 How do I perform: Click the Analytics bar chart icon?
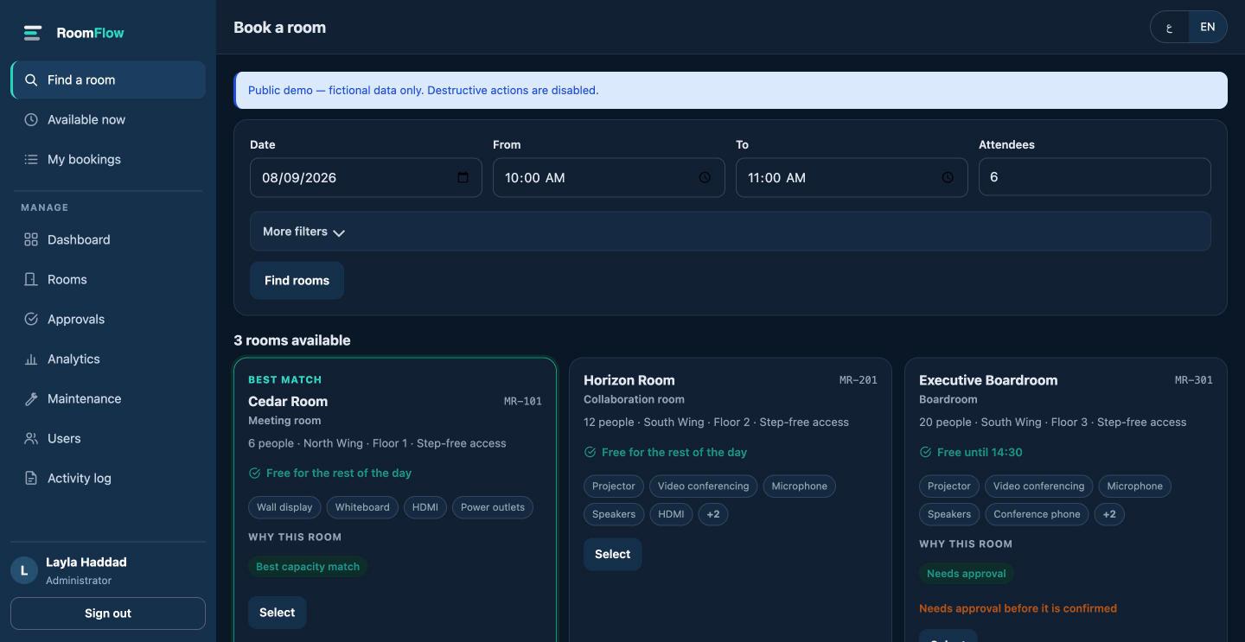coord(31,359)
